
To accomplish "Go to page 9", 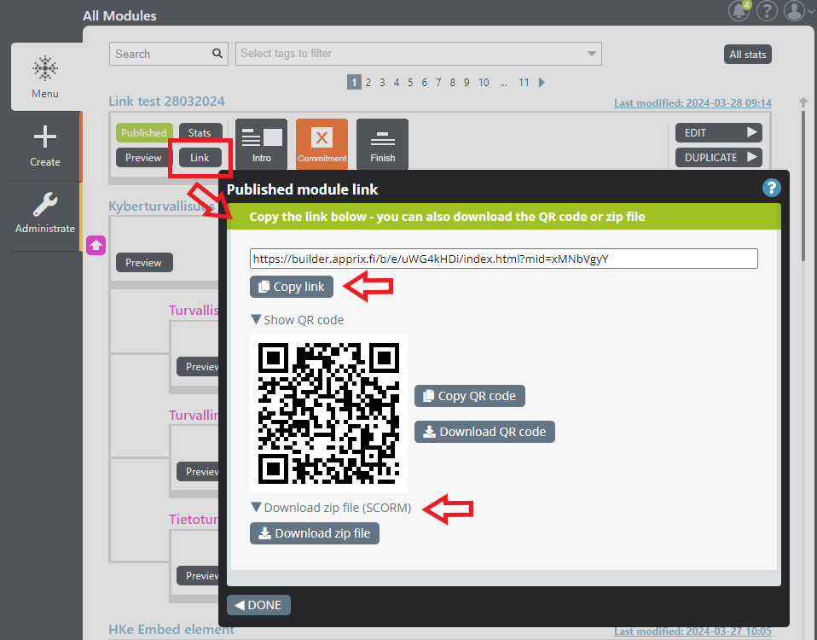I will tap(466, 82).
